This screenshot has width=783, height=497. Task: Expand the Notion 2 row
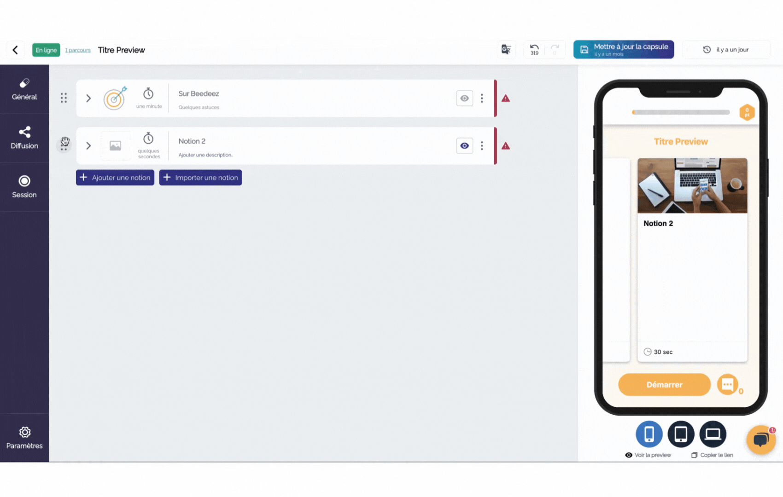(x=88, y=146)
